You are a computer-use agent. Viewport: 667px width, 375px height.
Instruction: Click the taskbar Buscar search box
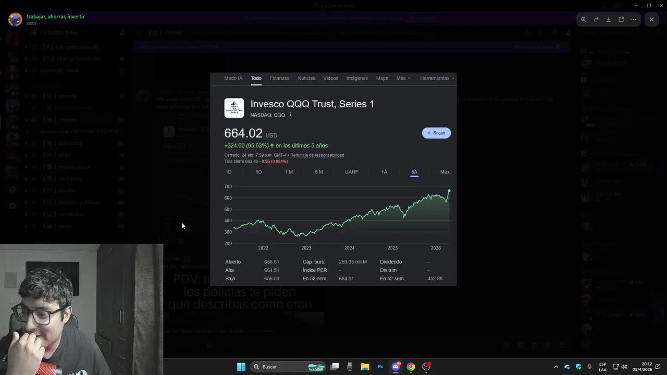(x=288, y=367)
